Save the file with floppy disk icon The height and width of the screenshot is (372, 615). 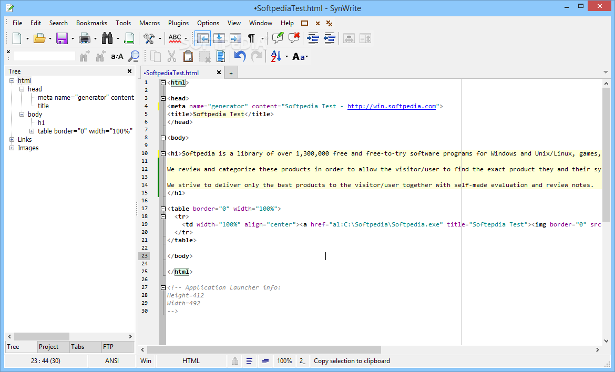point(62,38)
